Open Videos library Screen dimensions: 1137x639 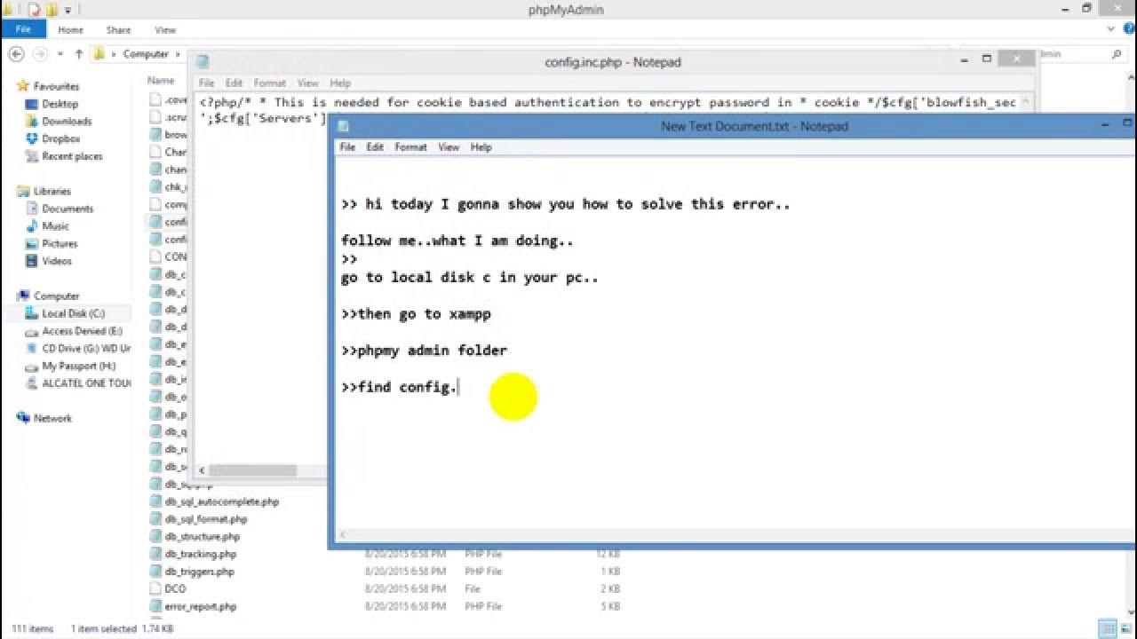point(57,261)
